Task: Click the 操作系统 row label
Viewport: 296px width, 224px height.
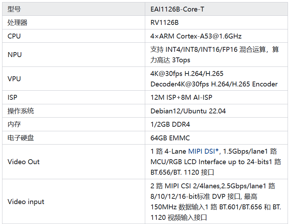Action: tap(21, 111)
